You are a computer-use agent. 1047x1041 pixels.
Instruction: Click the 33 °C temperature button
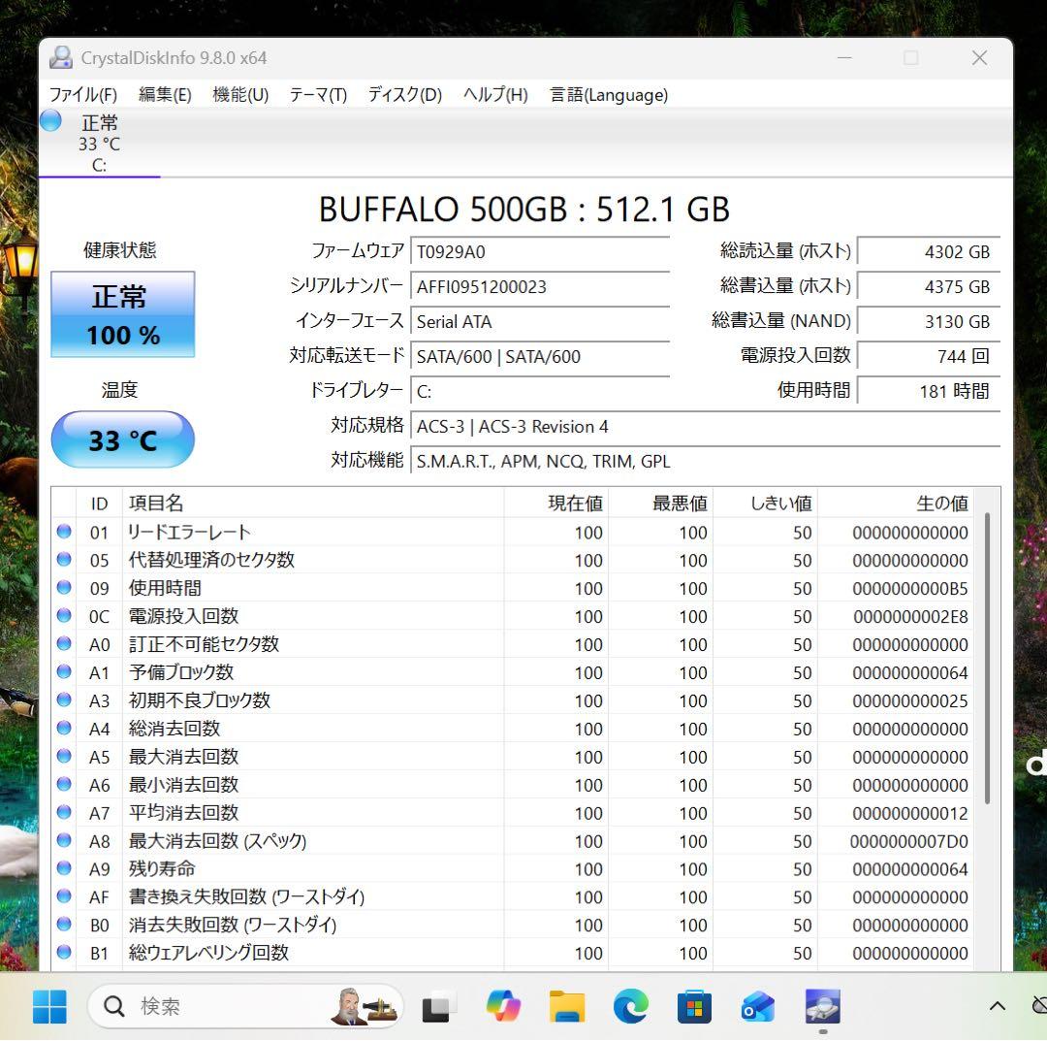coord(123,439)
